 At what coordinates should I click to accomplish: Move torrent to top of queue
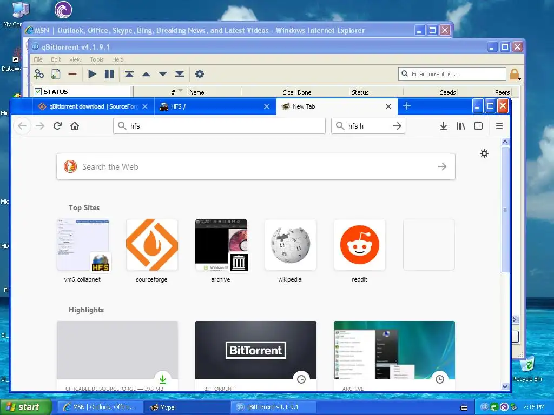pyautogui.click(x=129, y=74)
